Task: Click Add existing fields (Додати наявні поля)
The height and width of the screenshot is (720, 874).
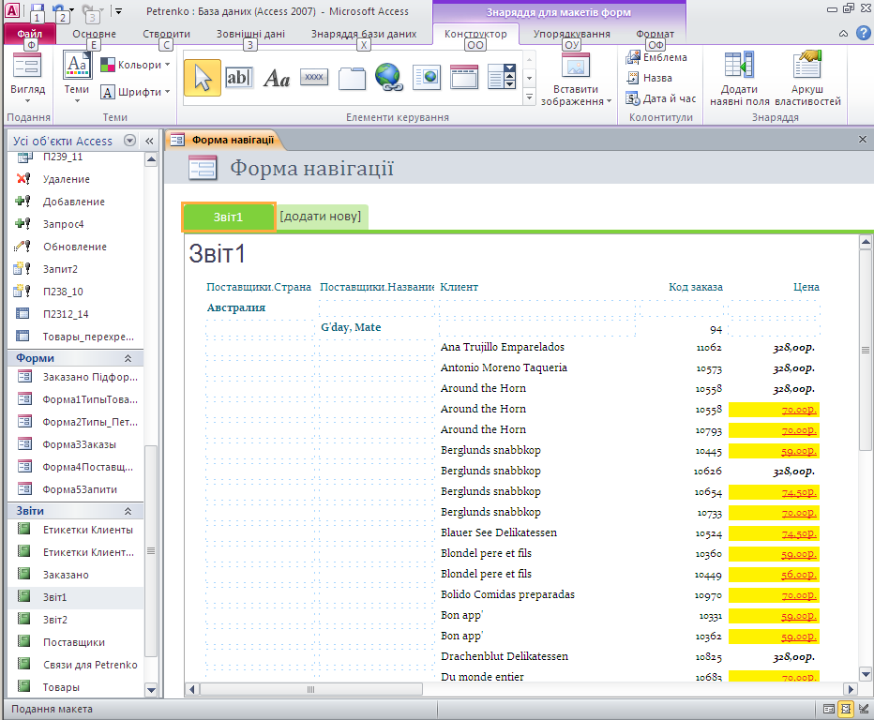Action: tap(739, 82)
